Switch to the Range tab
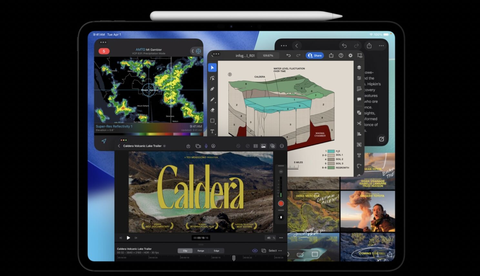Image resolution: width=480 pixels, height=276 pixels. [201, 251]
